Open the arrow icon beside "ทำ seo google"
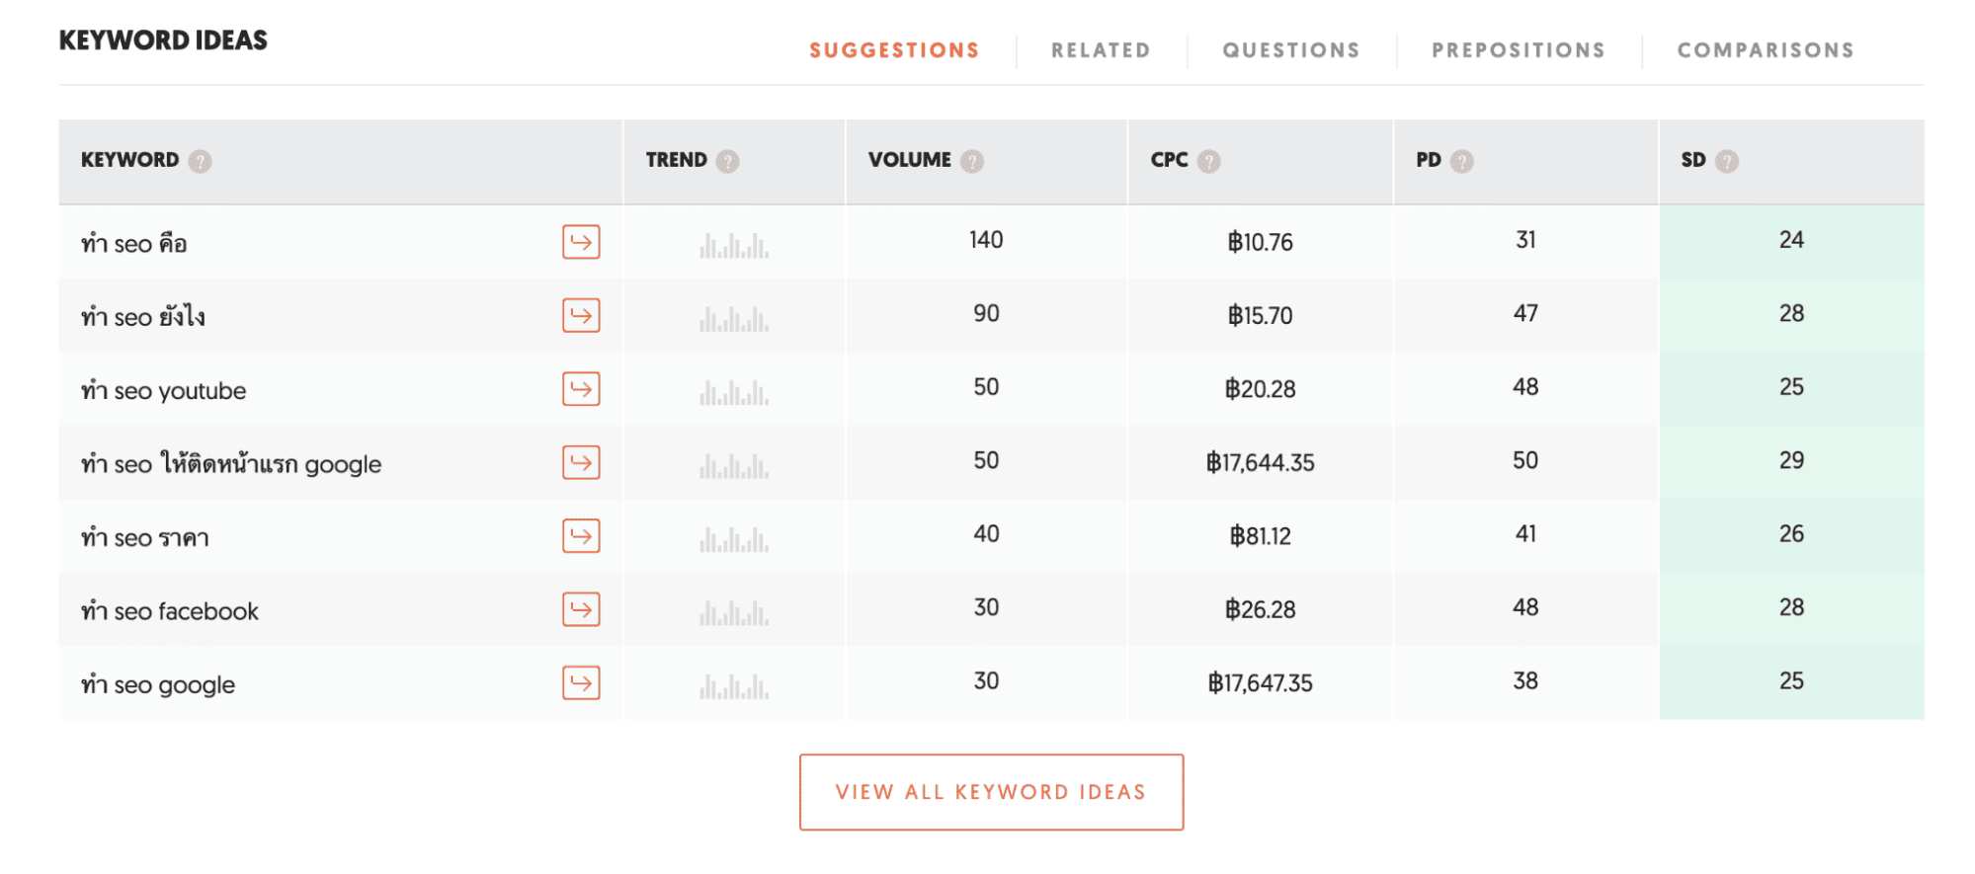This screenshot has height=874, width=1975. (x=581, y=682)
